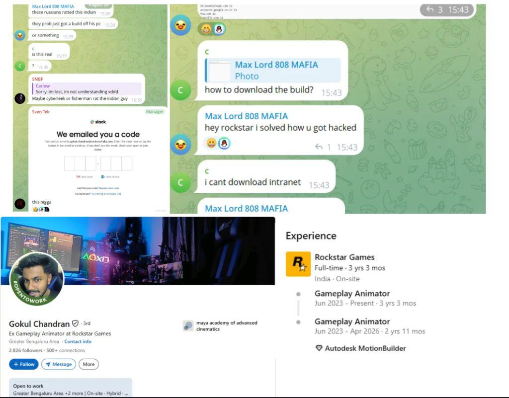Click "Maybe cyberleek or fisherman rat the indian guy"
The height and width of the screenshot is (398, 509).
click(80, 98)
